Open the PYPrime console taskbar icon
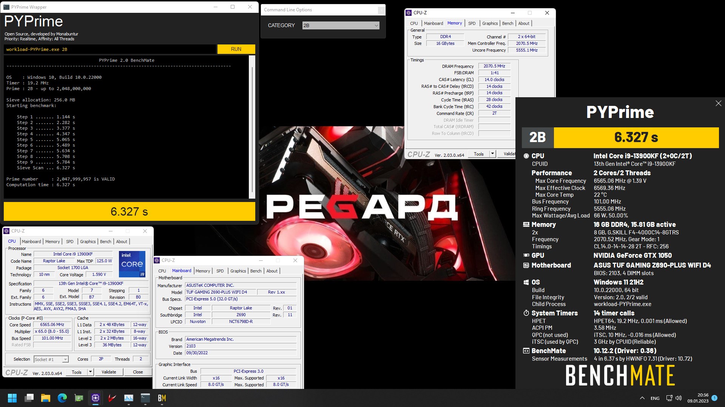725x407 pixels. pos(145,398)
